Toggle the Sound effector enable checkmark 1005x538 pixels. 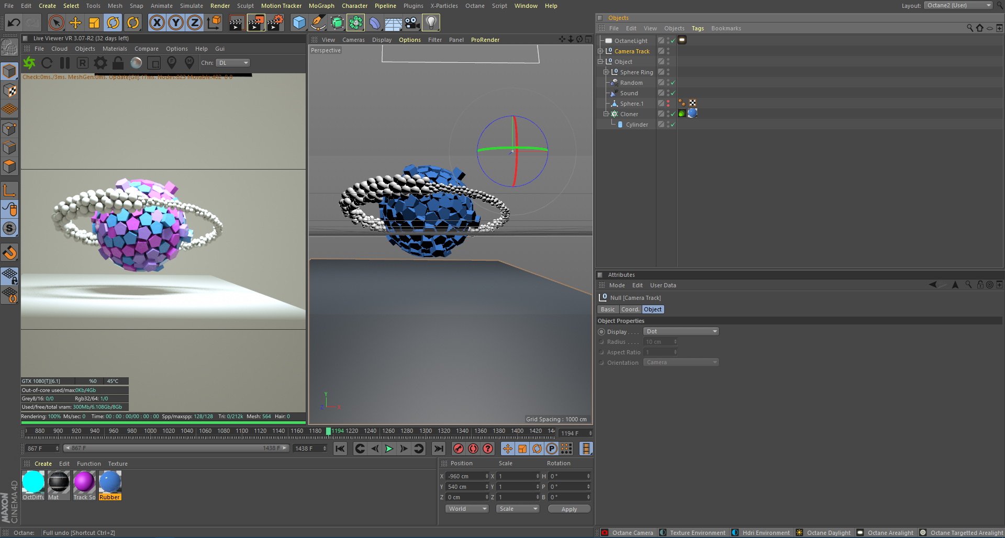(673, 93)
